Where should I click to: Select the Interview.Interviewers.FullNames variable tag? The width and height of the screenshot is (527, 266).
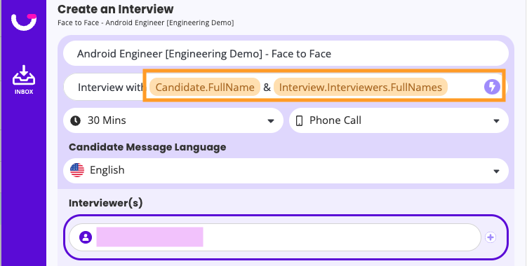[360, 87]
